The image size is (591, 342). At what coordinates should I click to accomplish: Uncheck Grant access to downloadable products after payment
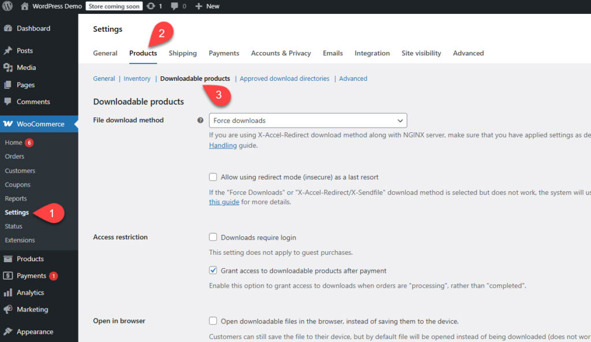[213, 270]
